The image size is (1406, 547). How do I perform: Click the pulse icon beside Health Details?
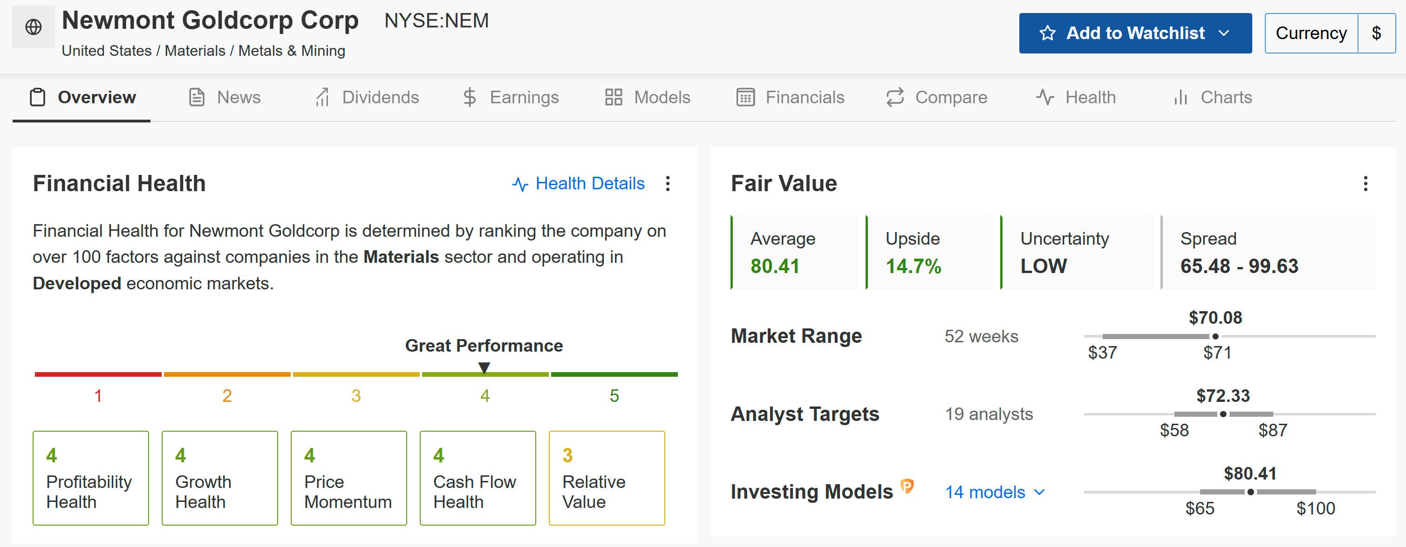point(520,185)
